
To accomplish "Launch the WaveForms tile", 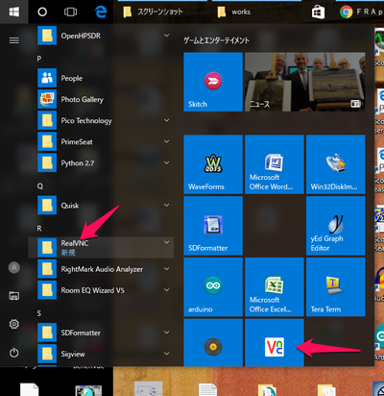I will pyautogui.click(x=213, y=164).
